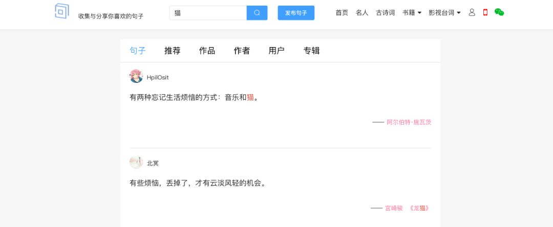Open 北冥's avatar image
The height and width of the screenshot is (227, 553).
(x=136, y=163)
